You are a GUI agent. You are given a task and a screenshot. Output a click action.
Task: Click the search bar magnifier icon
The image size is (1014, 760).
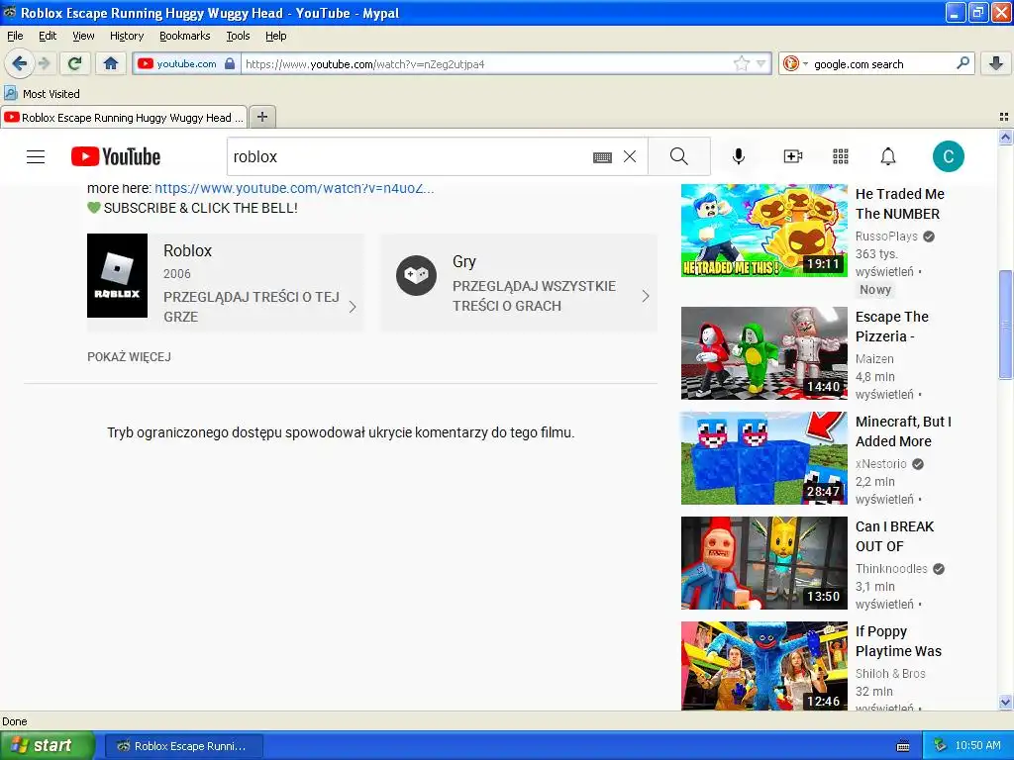click(963, 63)
